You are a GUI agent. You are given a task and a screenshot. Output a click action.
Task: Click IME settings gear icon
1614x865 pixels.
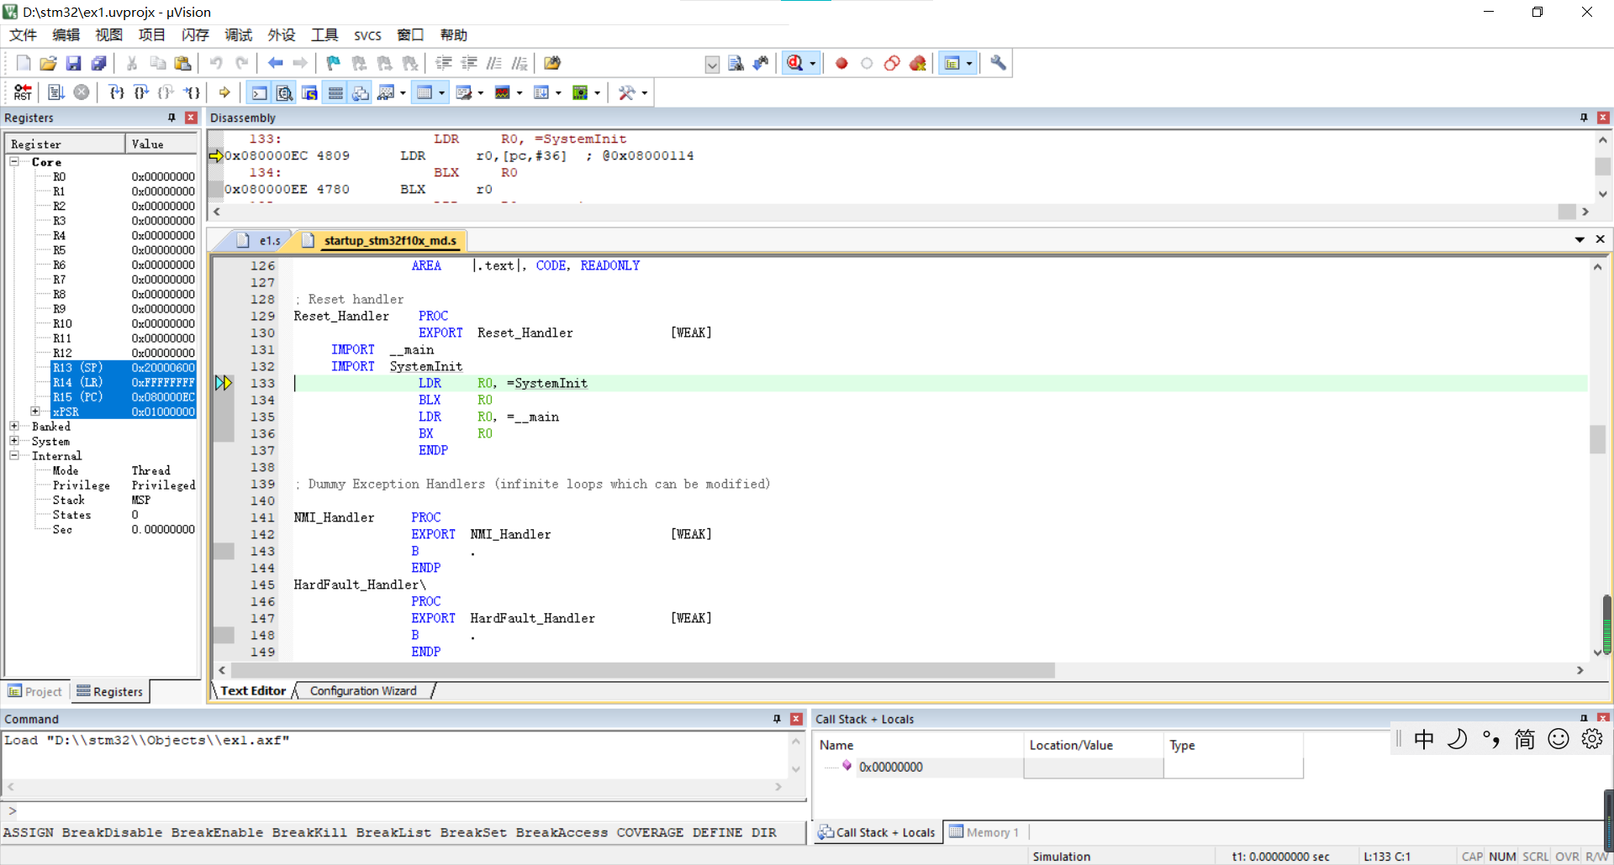pos(1592,739)
